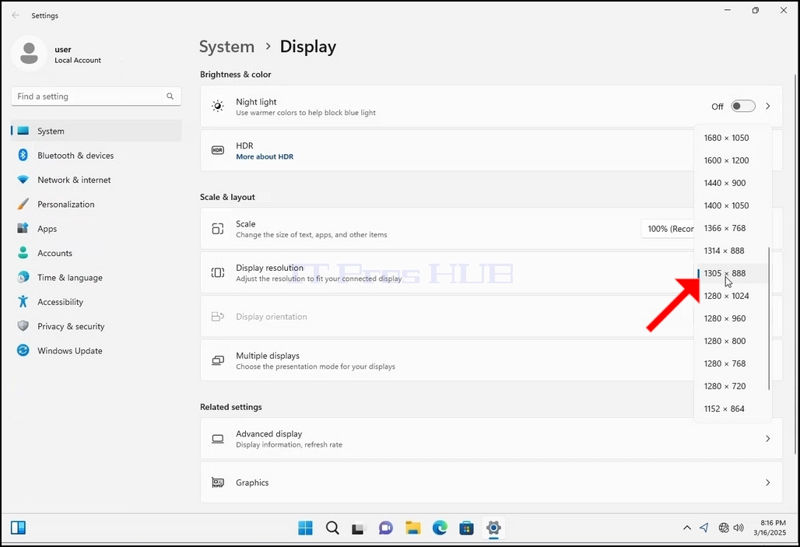Open System in the sidebar
The height and width of the screenshot is (547, 800).
96,131
